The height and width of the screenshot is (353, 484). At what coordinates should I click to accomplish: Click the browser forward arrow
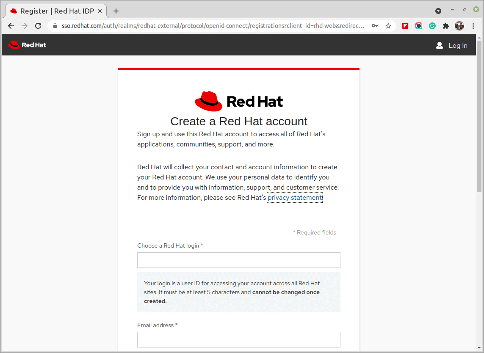point(25,26)
